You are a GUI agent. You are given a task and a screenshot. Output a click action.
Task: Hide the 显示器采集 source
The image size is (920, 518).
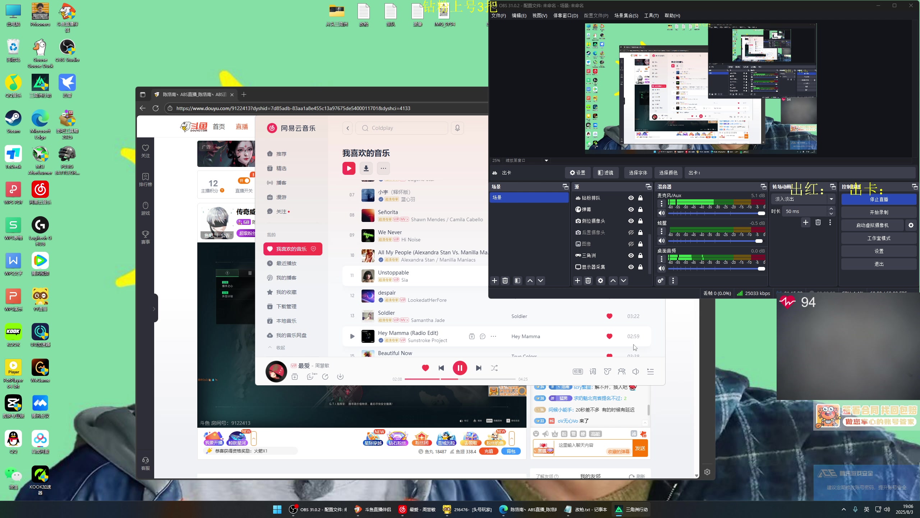coord(631,267)
